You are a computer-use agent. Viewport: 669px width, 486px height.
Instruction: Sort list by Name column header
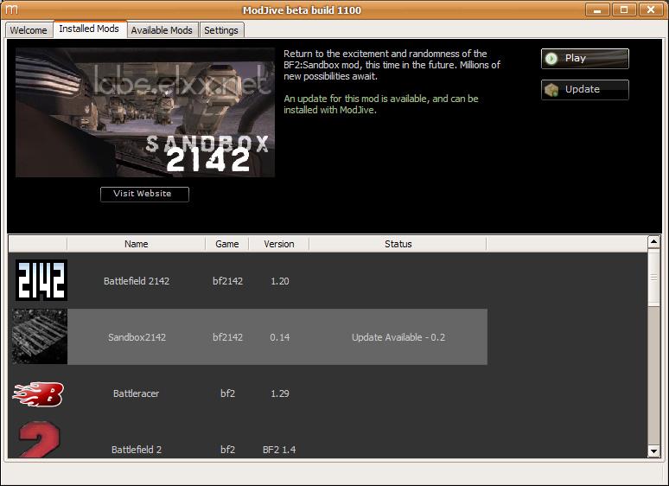[x=136, y=244]
